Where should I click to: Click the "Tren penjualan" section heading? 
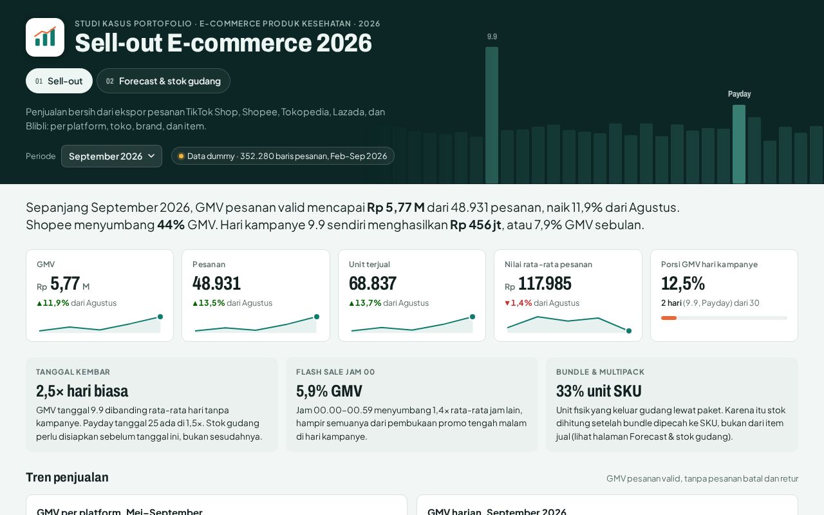coord(67,477)
